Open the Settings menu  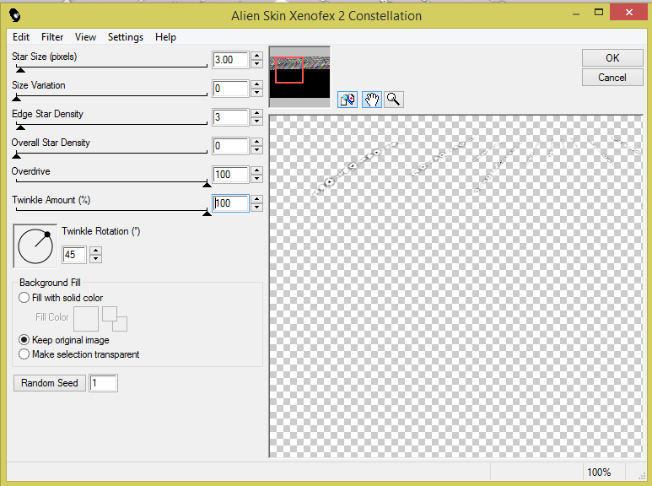coord(126,37)
